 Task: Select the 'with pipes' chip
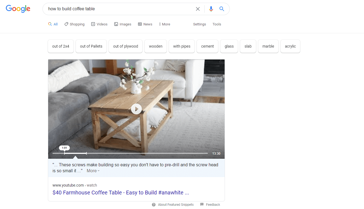coord(182,46)
